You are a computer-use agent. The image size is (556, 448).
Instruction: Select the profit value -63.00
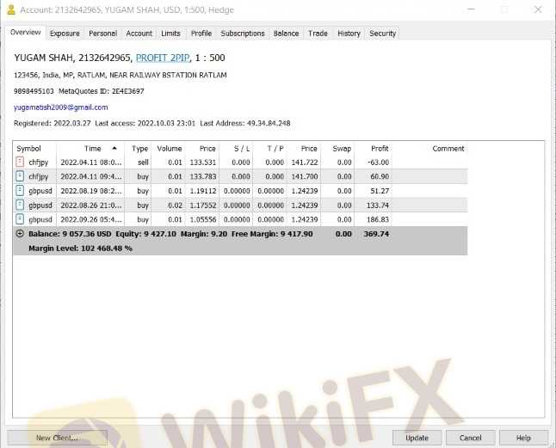coord(379,163)
